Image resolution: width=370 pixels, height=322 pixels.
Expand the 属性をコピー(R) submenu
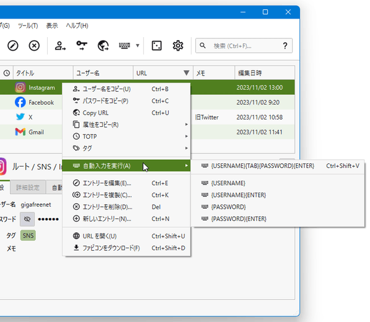coord(126,124)
